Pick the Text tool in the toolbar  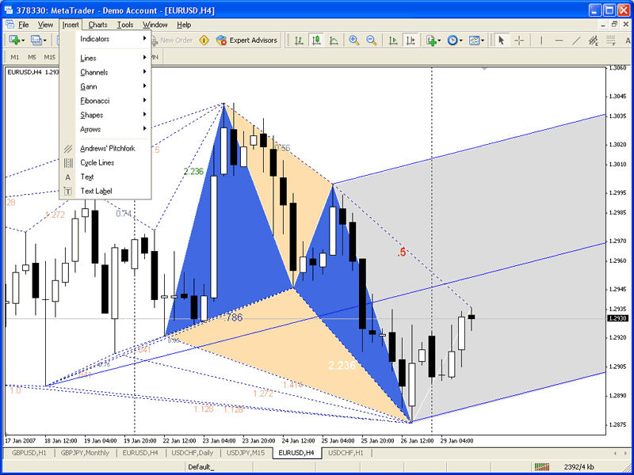tap(628, 40)
